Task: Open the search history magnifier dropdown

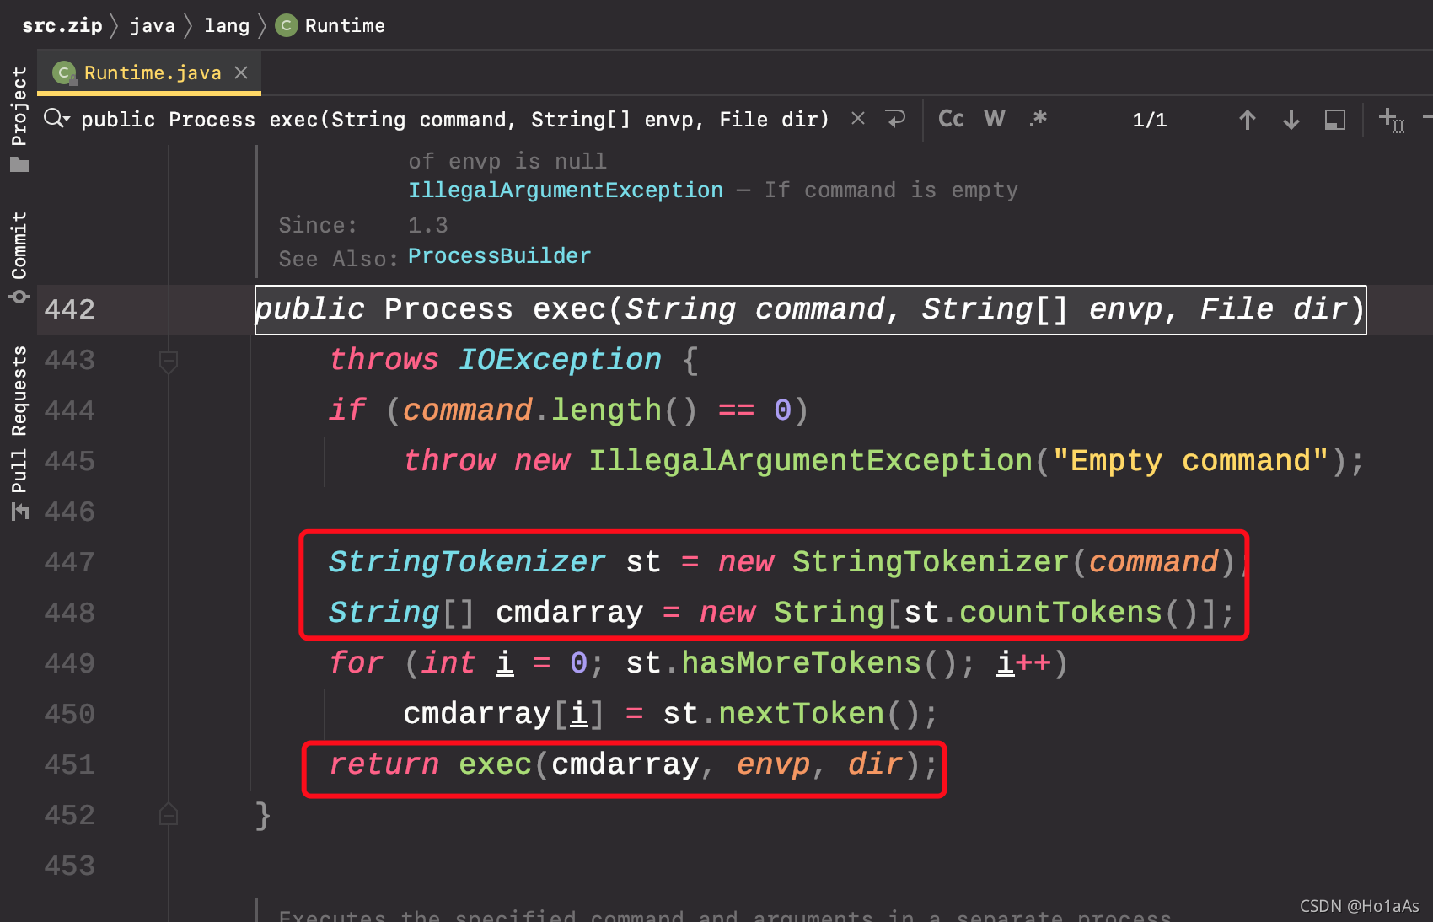Action: [56, 119]
